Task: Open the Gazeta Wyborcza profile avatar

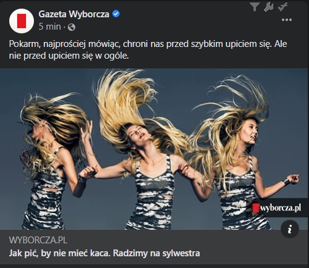Action: coord(22,21)
